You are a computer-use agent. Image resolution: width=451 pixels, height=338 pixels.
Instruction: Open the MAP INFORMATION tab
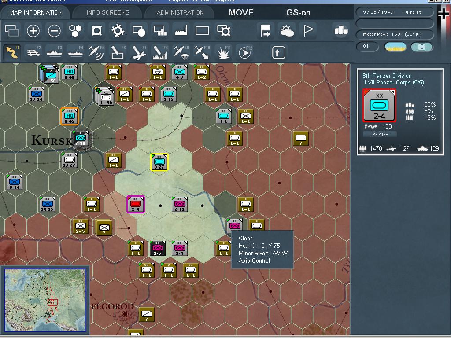coord(36,12)
